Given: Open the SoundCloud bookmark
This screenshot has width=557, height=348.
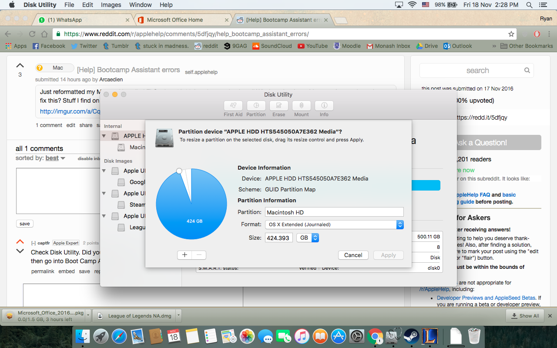Looking at the screenshot, I should click(273, 46).
